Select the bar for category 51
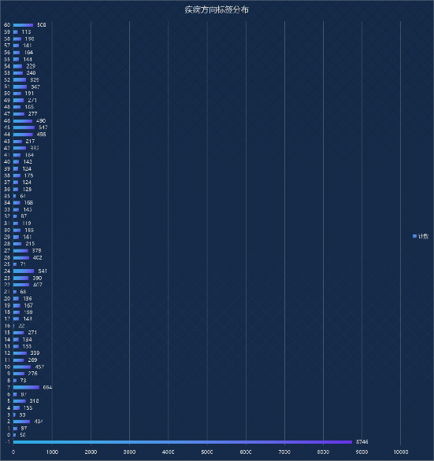This screenshot has height=461, width=434. [x=20, y=87]
